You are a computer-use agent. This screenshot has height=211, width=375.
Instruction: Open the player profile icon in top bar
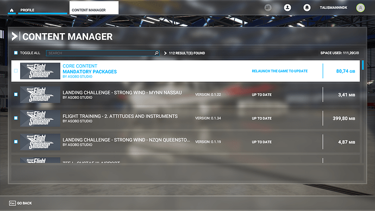pos(287,8)
